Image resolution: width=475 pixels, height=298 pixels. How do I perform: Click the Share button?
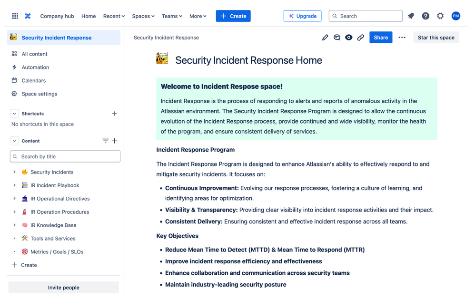[x=381, y=38]
